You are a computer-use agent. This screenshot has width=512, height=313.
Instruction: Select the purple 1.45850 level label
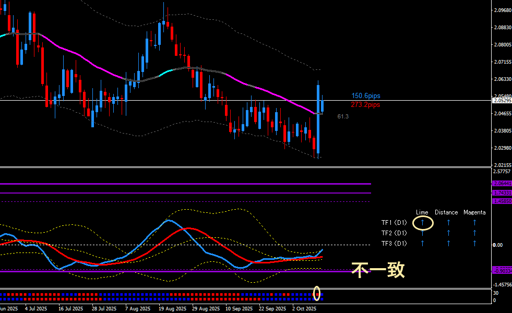[x=502, y=201]
